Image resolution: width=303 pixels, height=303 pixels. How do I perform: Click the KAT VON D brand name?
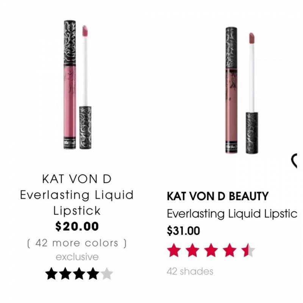(77, 179)
